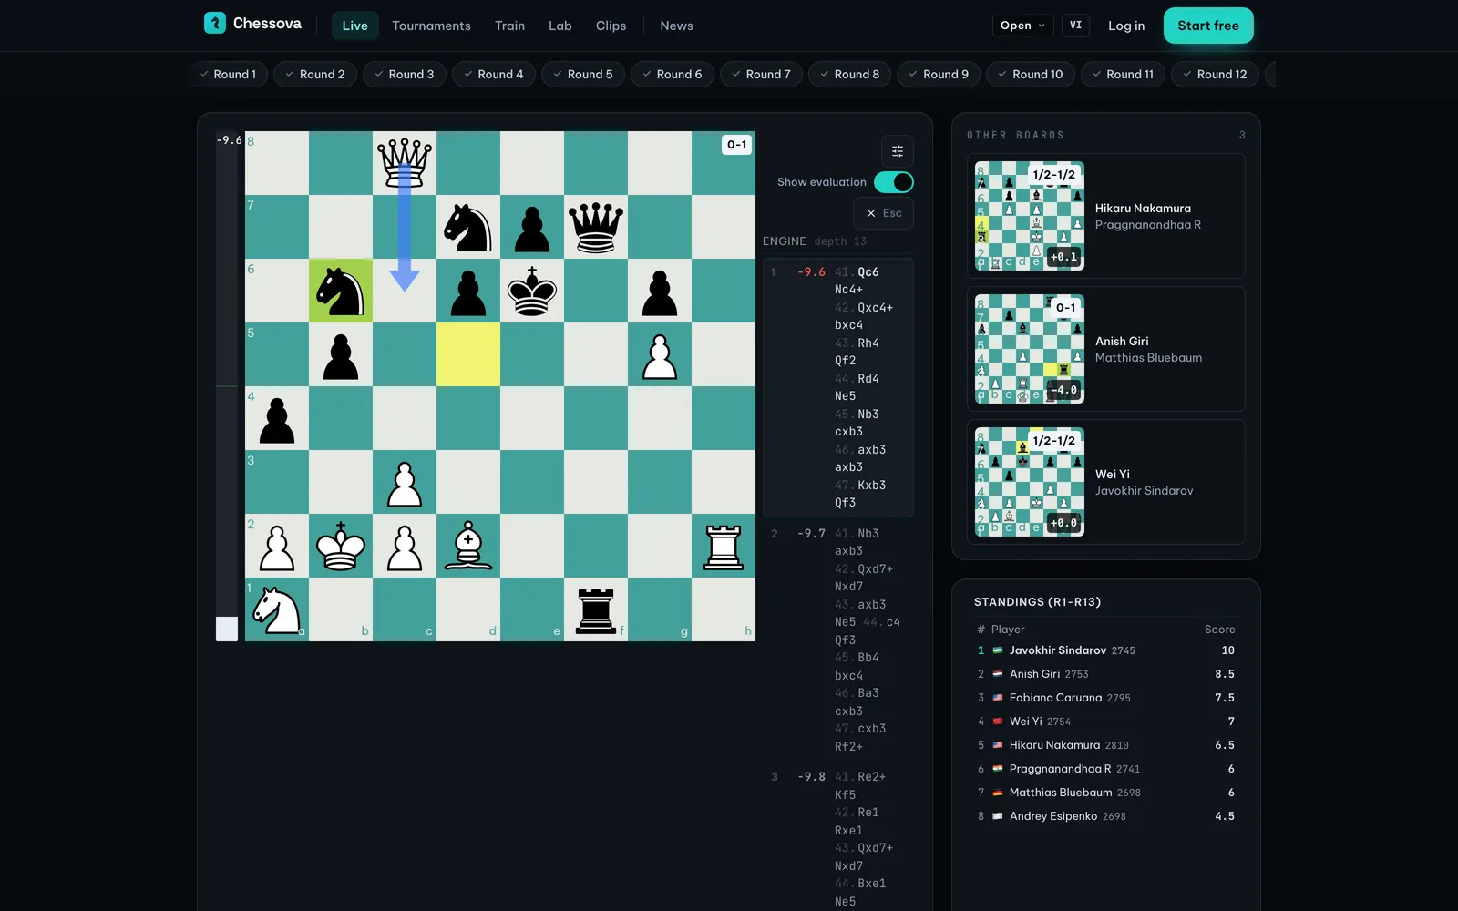The image size is (1458, 911).
Task: Select the white rook on h2
Action: click(x=724, y=546)
